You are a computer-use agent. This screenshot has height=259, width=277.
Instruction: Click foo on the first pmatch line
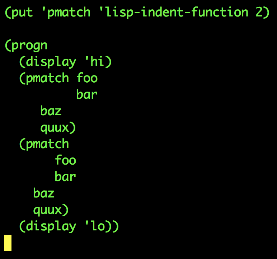(87, 78)
